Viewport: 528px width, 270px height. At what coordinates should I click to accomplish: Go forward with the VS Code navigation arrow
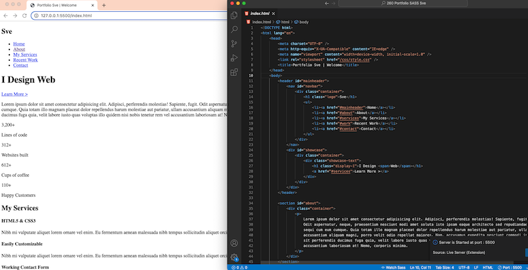[333, 3]
